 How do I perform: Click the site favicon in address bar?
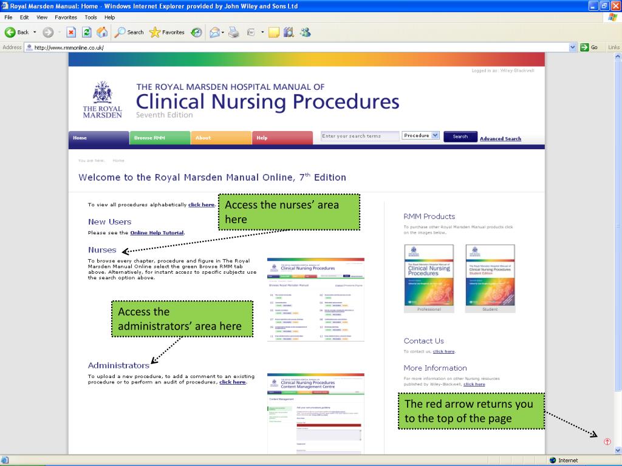29,47
